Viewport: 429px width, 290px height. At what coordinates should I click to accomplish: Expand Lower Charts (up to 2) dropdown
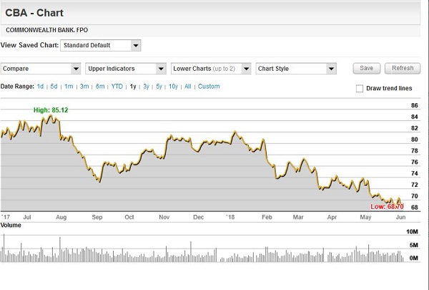tap(211, 69)
